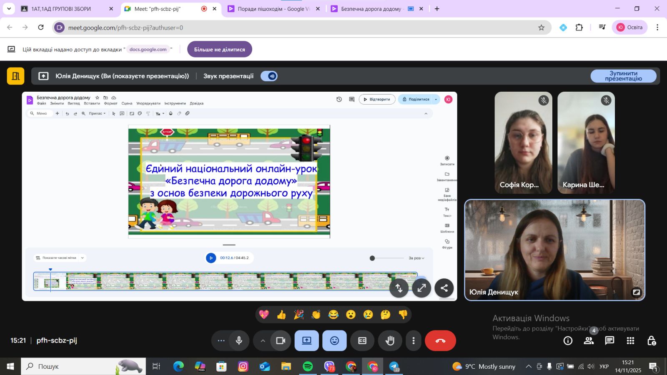Image resolution: width=667 pixels, height=375 pixels.
Task: Toggle the presentation audio switch
Action: (x=269, y=76)
